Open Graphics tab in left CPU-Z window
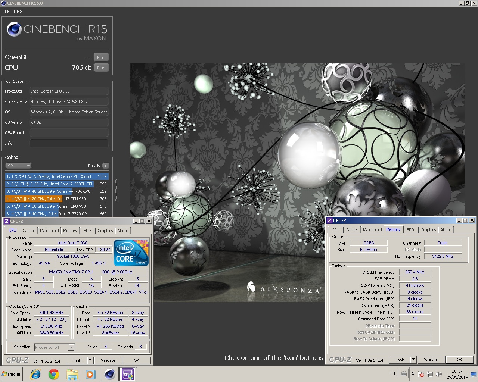The height and width of the screenshot is (382, 478). point(105,231)
